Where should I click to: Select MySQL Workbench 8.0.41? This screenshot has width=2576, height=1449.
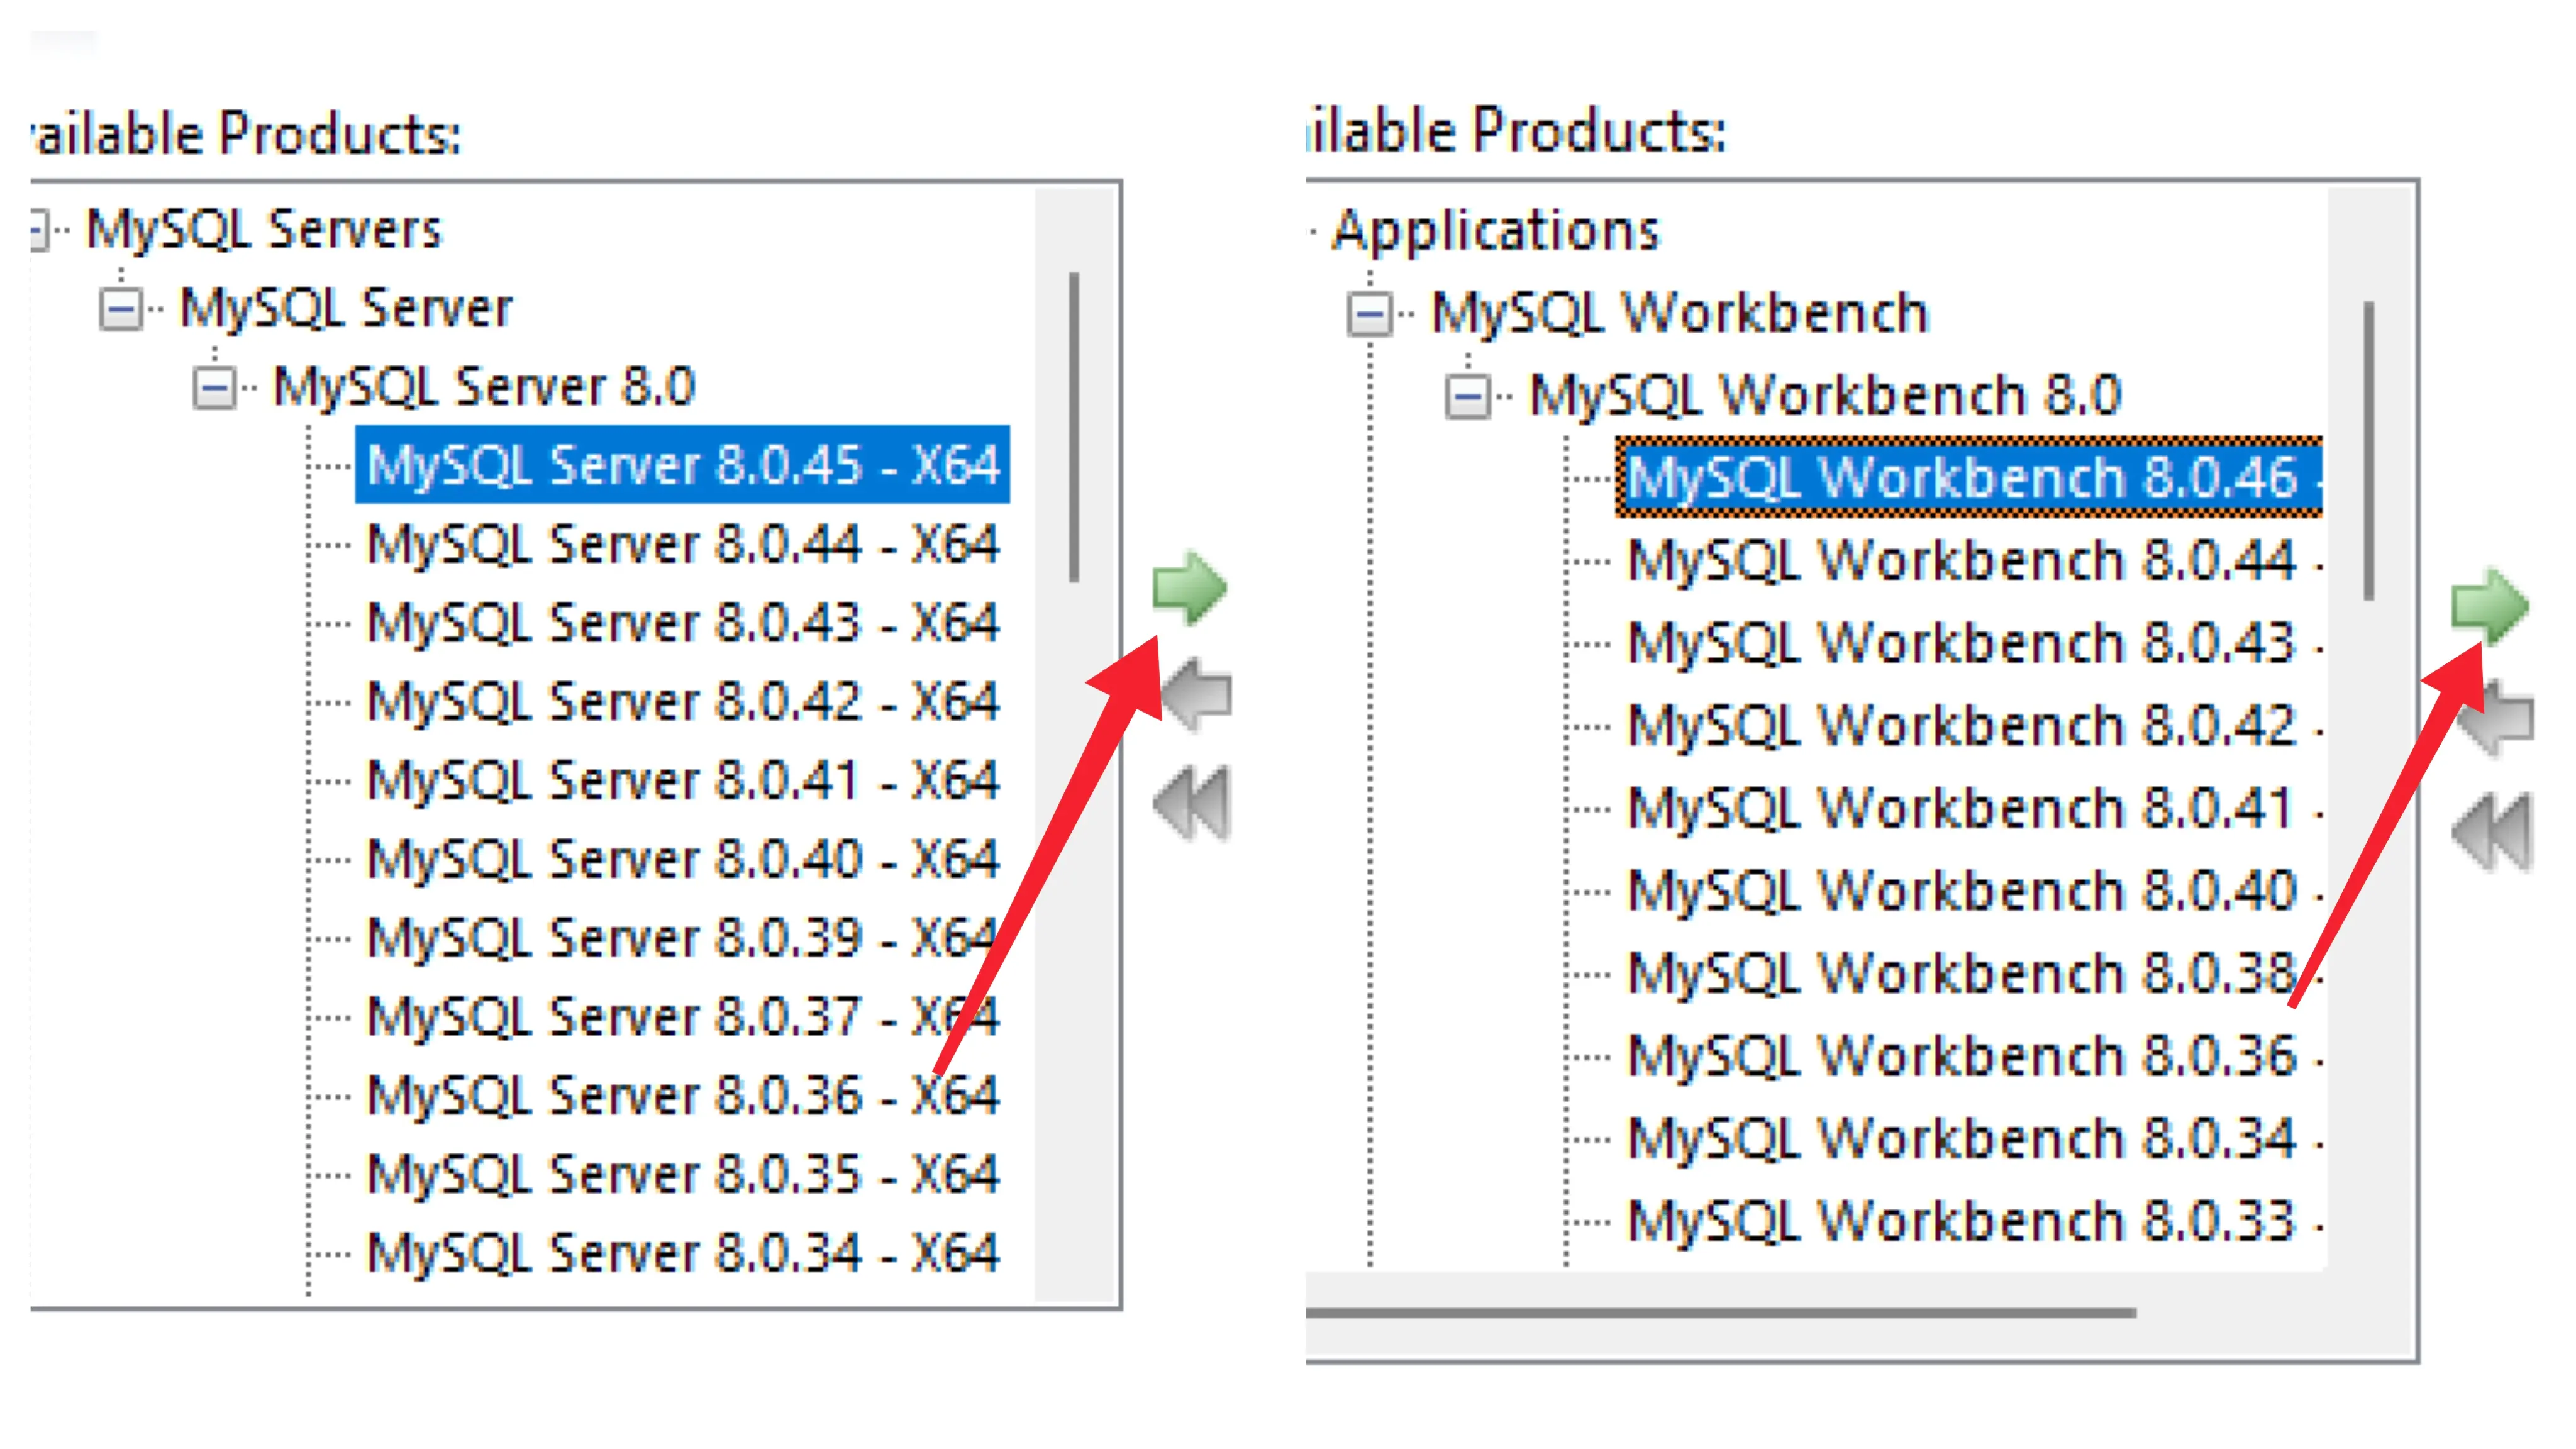pos(1974,808)
